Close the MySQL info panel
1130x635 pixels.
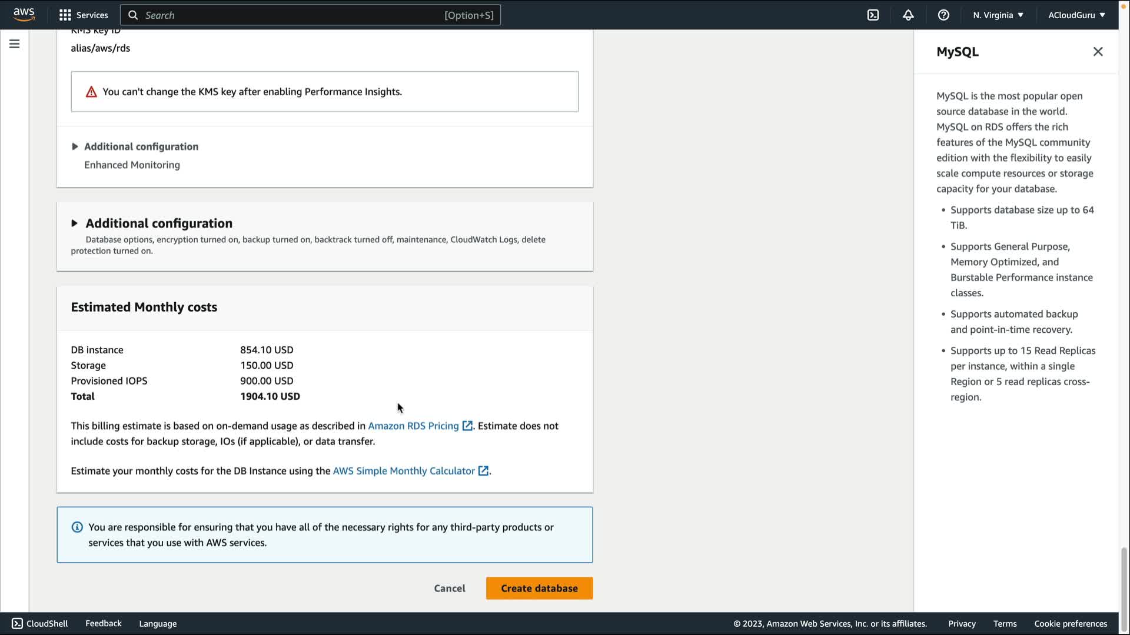pyautogui.click(x=1098, y=52)
